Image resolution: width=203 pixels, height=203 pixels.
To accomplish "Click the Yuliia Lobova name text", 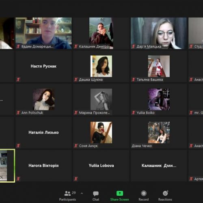I will pos(101,166).
